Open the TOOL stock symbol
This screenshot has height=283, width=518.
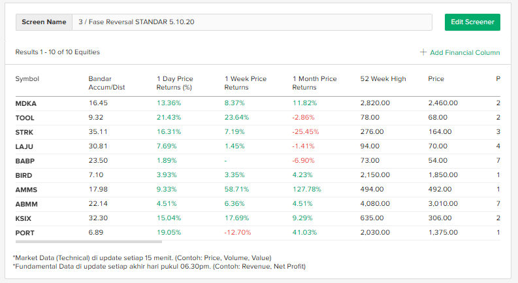(x=25, y=118)
